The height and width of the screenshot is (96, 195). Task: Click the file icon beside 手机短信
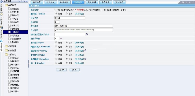coord(9,61)
